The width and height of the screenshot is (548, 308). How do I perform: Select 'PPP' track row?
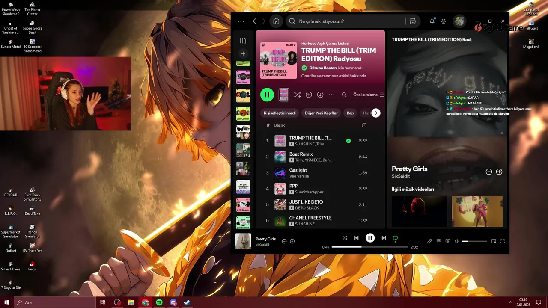(x=320, y=189)
